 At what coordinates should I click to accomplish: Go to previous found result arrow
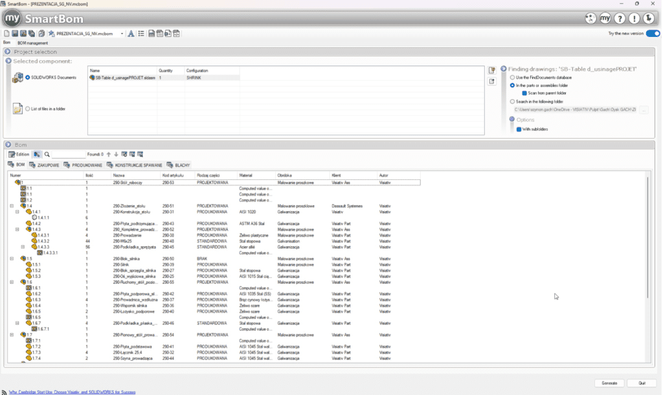[109, 154]
